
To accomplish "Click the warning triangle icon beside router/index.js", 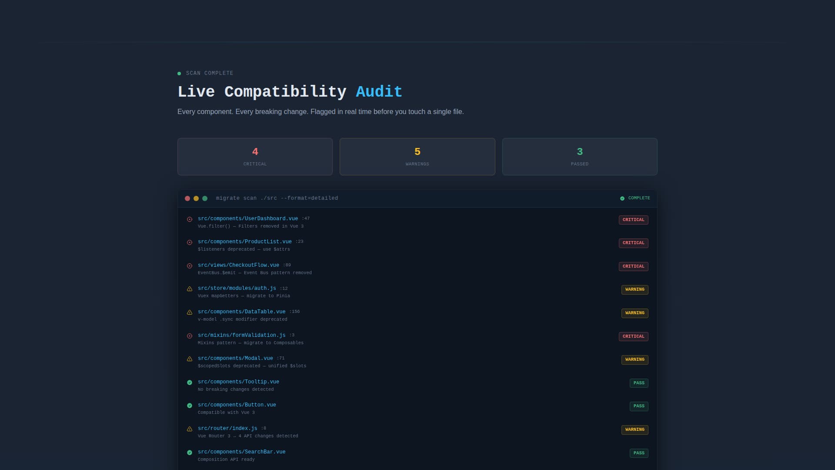I will point(190,429).
